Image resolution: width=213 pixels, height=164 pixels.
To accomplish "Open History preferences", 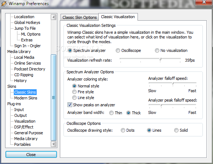I will click(x=20, y=81).
